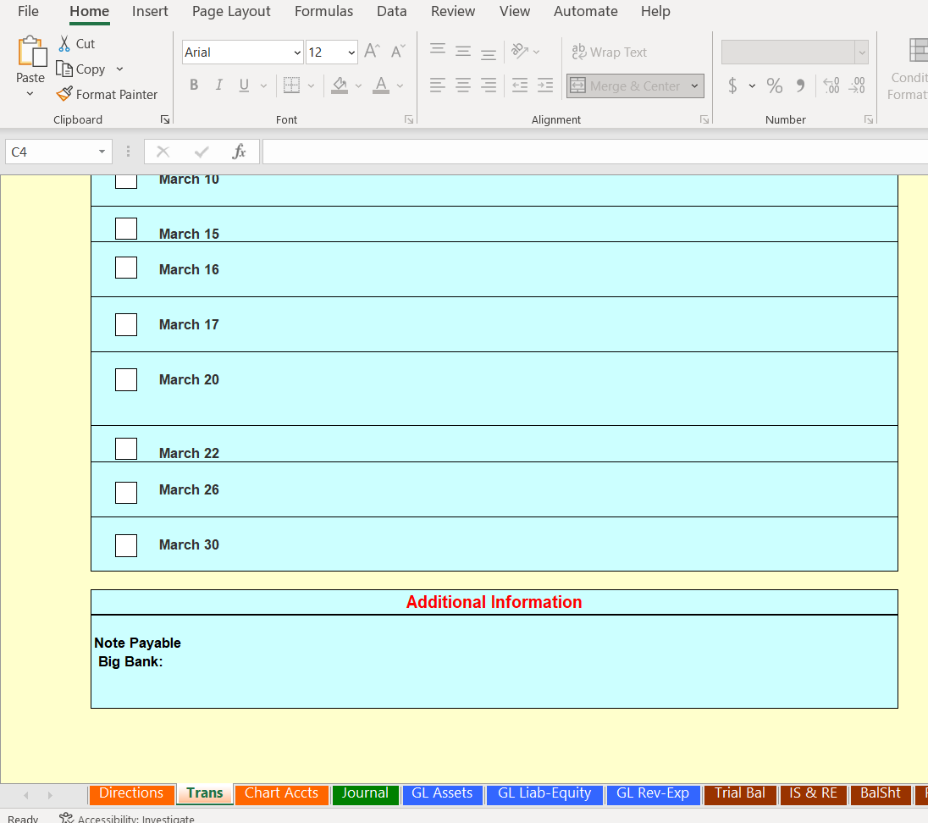Apply fill color bucket

(340, 86)
